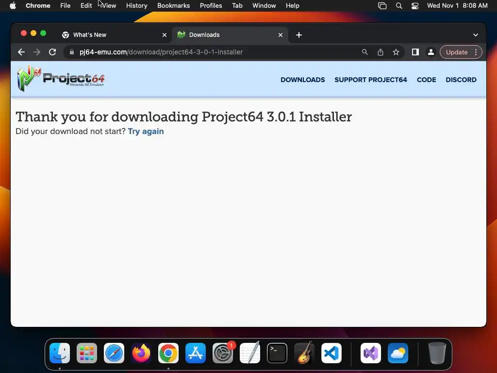Open the Edit menu

point(86,6)
